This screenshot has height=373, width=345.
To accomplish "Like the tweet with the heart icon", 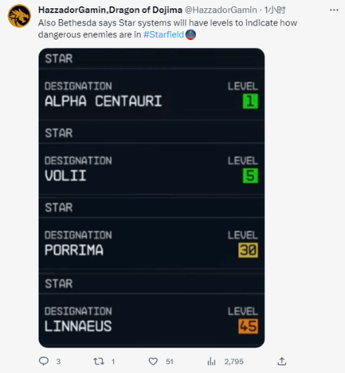I will click(153, 361).
